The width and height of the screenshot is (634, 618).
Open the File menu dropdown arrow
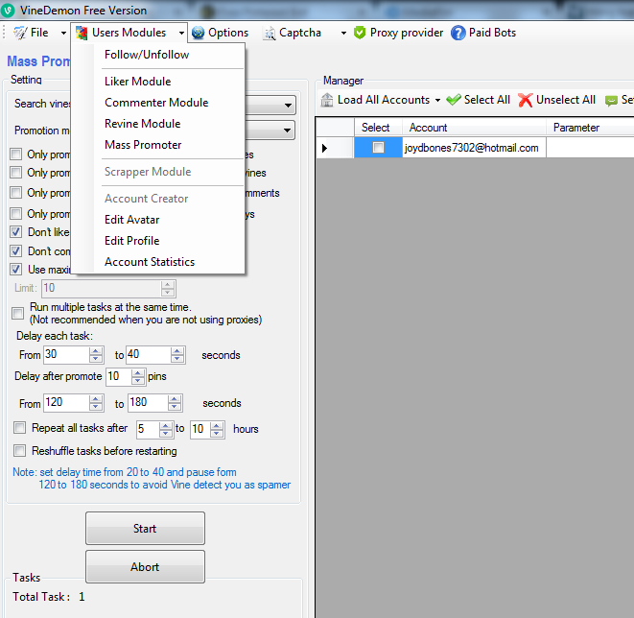pos(63,34)
